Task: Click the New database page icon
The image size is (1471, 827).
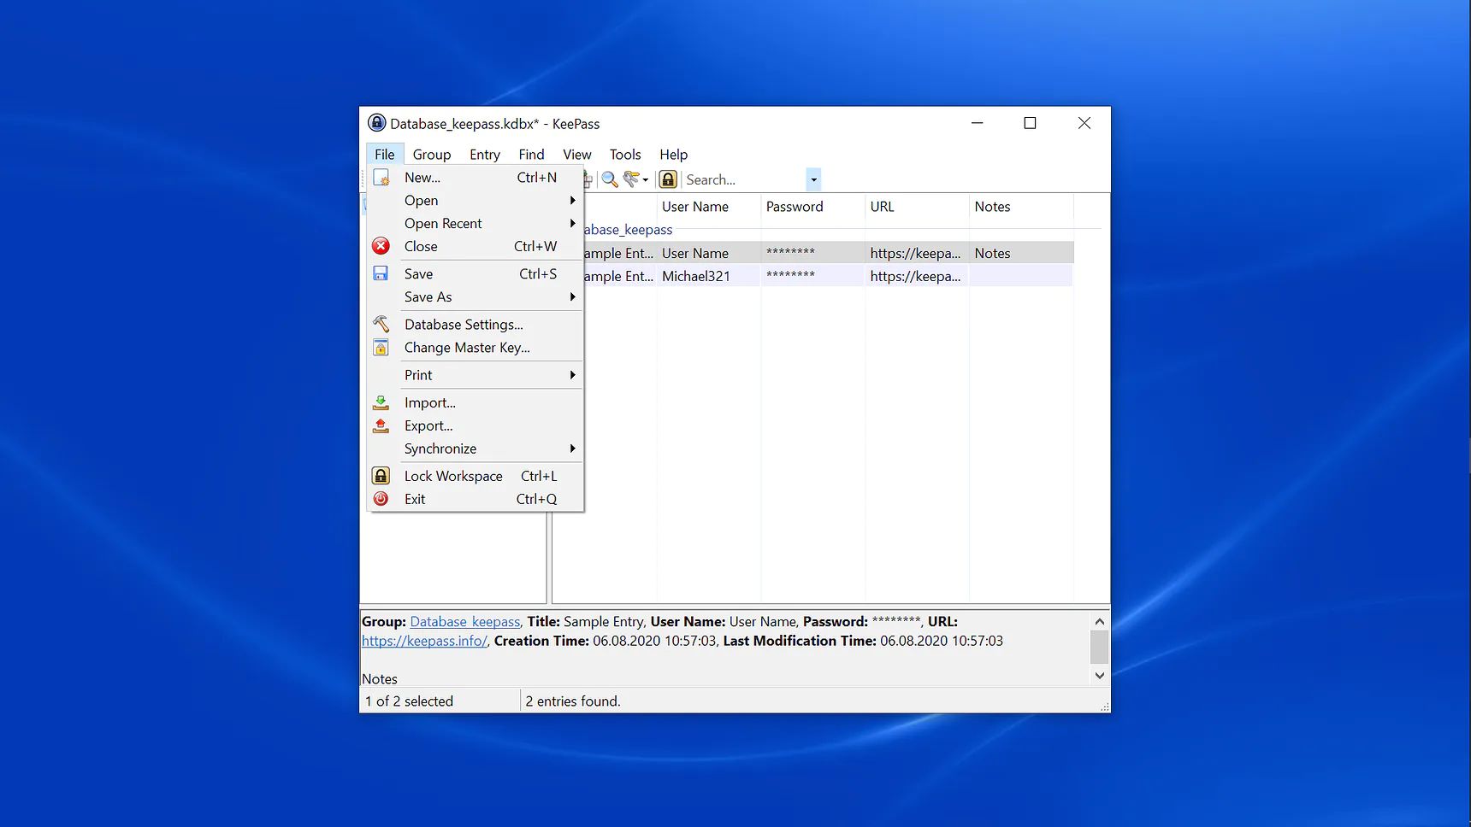Action: [x=381, y=177]
